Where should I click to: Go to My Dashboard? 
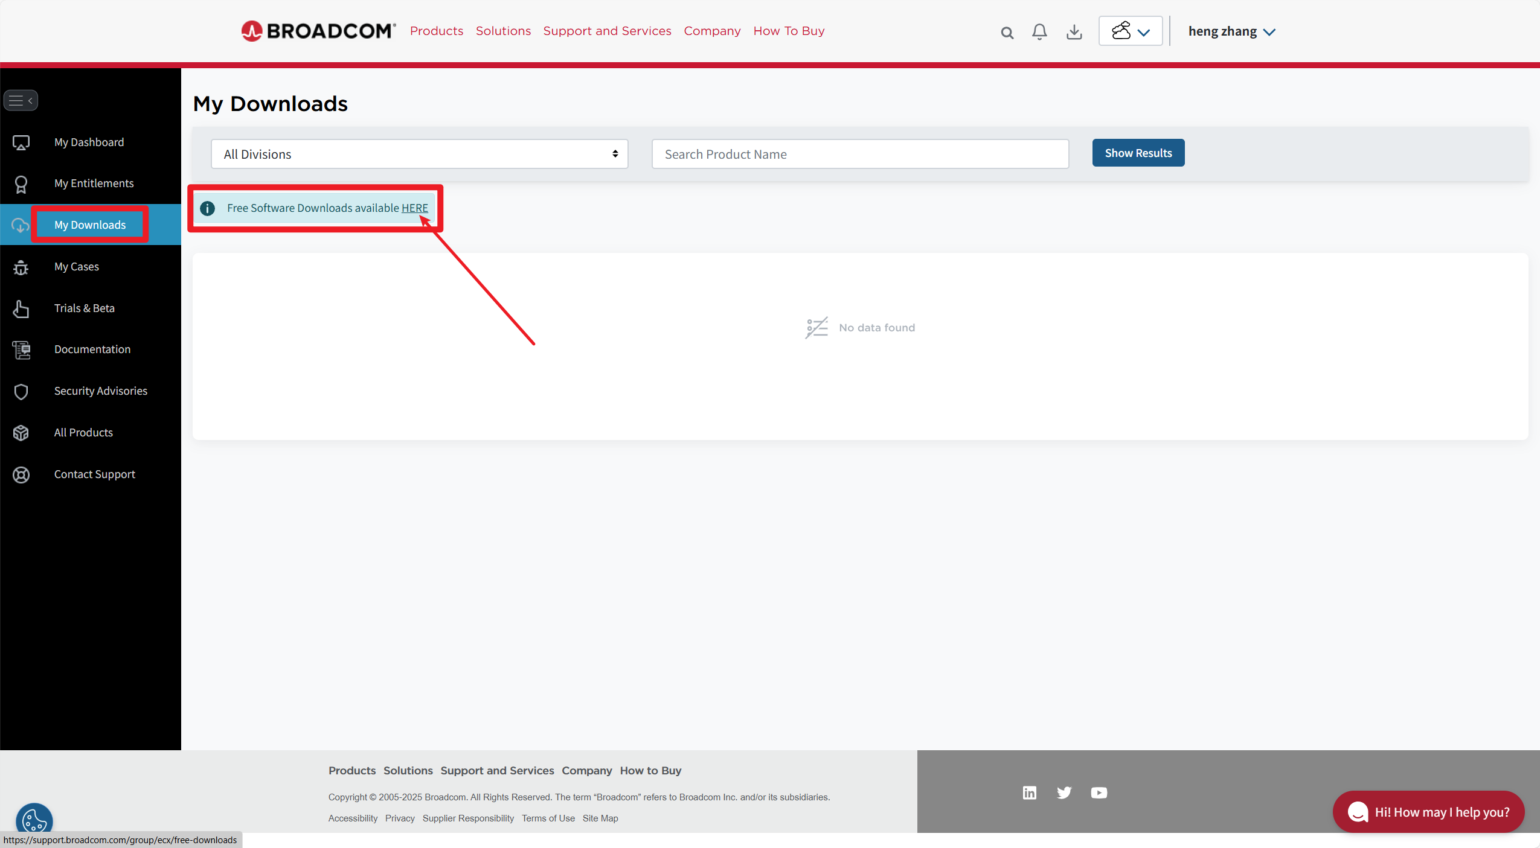(x=89, y=142)
